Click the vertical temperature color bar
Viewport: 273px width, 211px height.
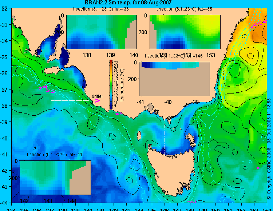tap(111, 84)
